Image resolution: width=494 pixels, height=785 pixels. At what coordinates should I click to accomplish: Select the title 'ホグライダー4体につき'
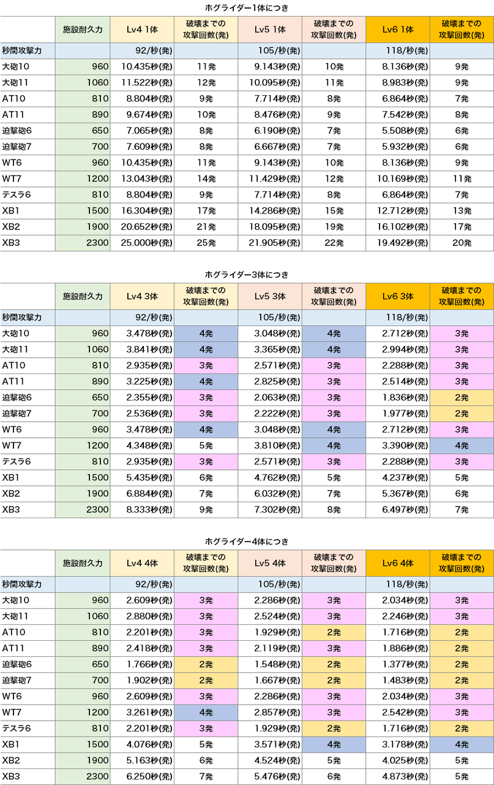coord(247,542)
